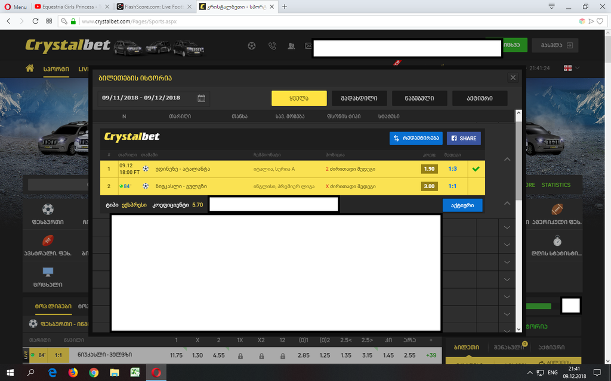This screenshot has width=611, height=381.
Task: Switch to ბილეთი betslip tab
Action: click(x=467, y=347)
